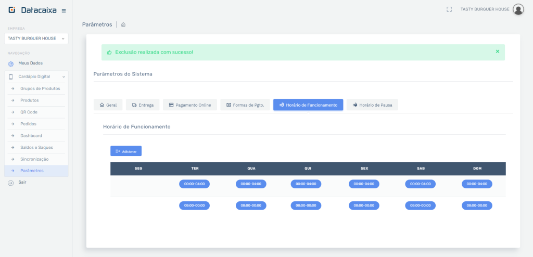Image resolution: width=533 pixels, height=257 pixels.
Task: Switch to the Geral tab
Action: (x=108, y=105)
